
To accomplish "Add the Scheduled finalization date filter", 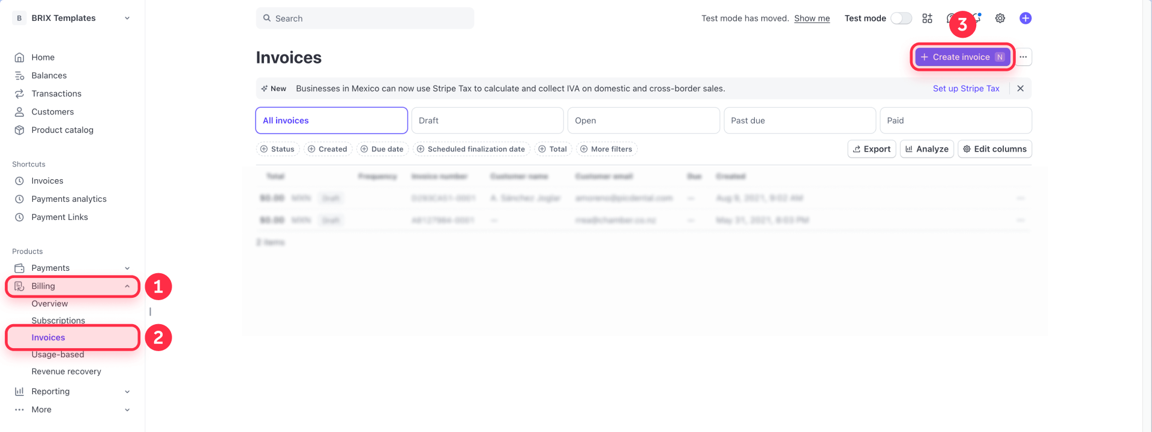I will point(471,149).
